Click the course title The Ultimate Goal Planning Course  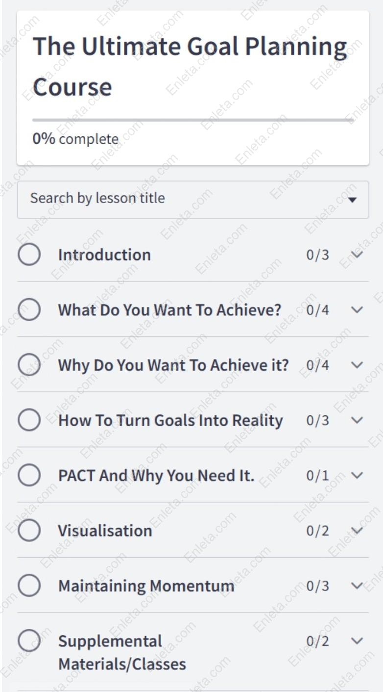pyautogui.click(x=191, y=65)
